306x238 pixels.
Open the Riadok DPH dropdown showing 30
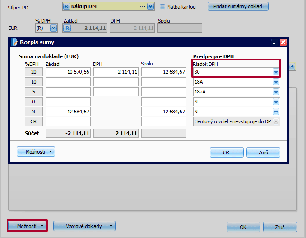pyautogui.click(x=276, y=72)
